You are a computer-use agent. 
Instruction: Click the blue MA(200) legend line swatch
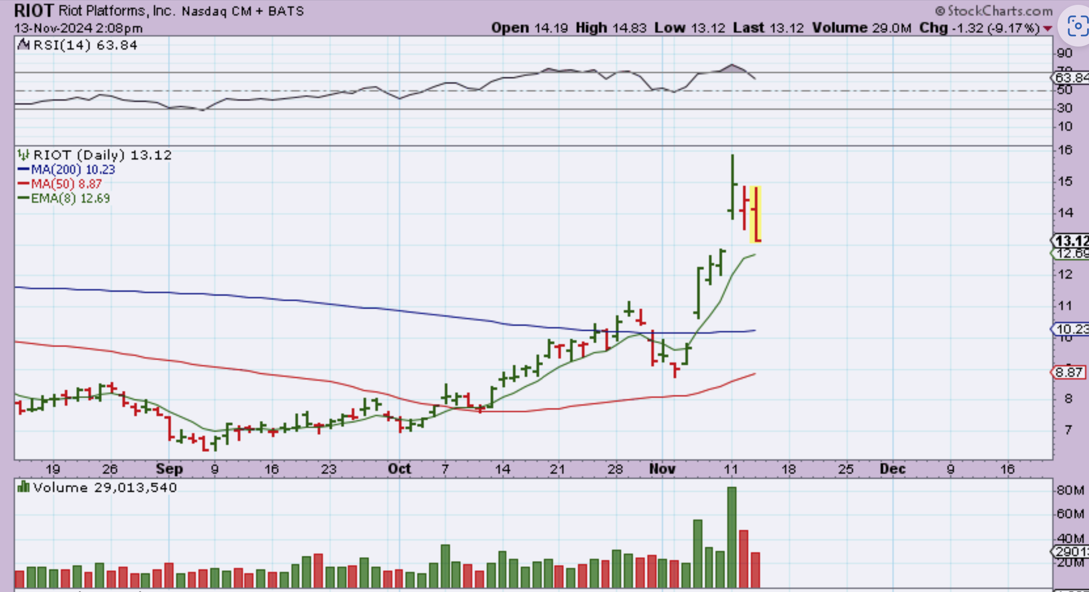pyautogui.click(x=23, y=170)
